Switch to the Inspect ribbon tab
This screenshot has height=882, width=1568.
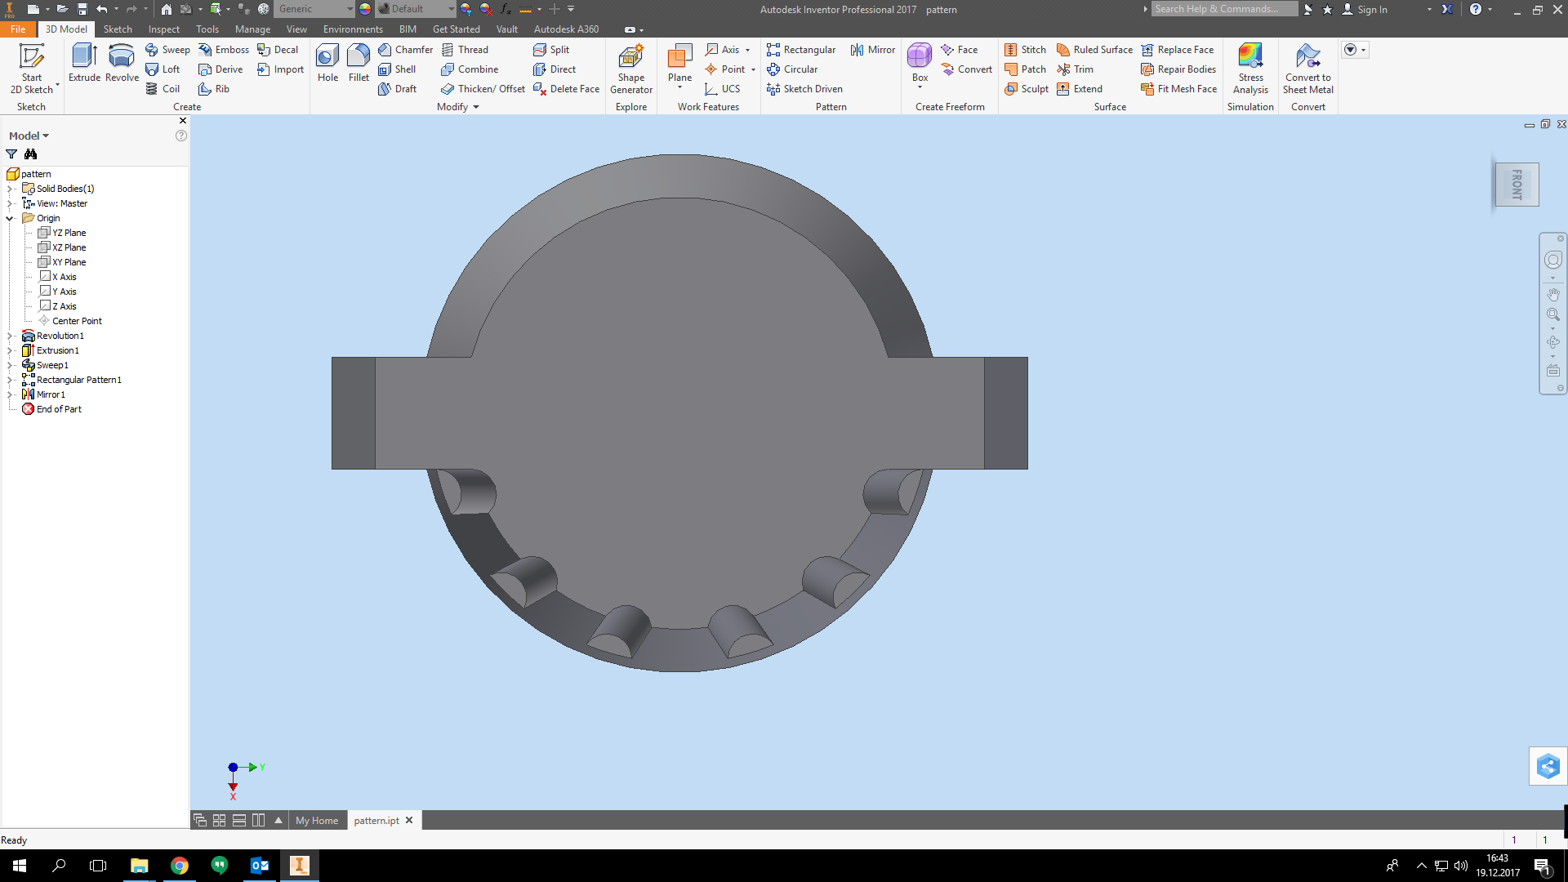163,29
